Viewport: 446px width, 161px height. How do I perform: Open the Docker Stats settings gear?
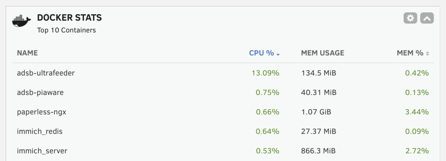[410, 18]
